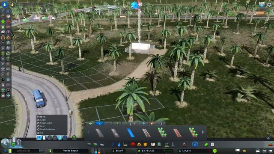Switch to the eighth road category tab
This screenshot has height=154, width=274.
(x=152, y=124)
